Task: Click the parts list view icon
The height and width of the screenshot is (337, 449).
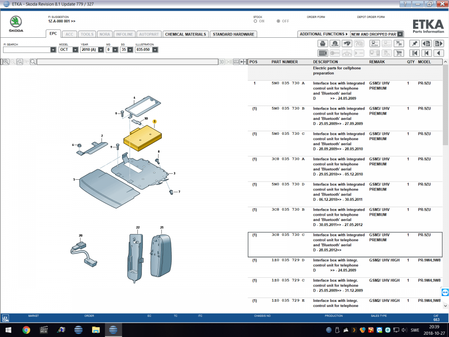Action: [323, 53]
